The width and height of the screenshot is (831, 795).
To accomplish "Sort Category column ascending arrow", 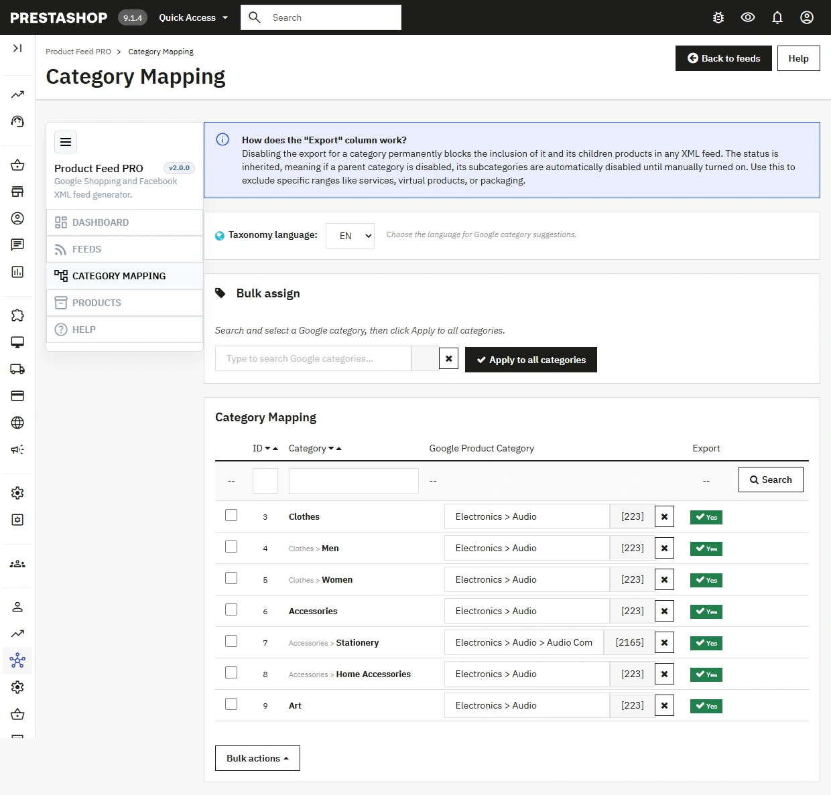I will click(338, 449).
